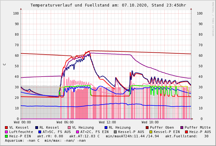216x146 pixels.
Task: Click the magenta Luftfeuchte legend swatch
Action: click(6, 132)
